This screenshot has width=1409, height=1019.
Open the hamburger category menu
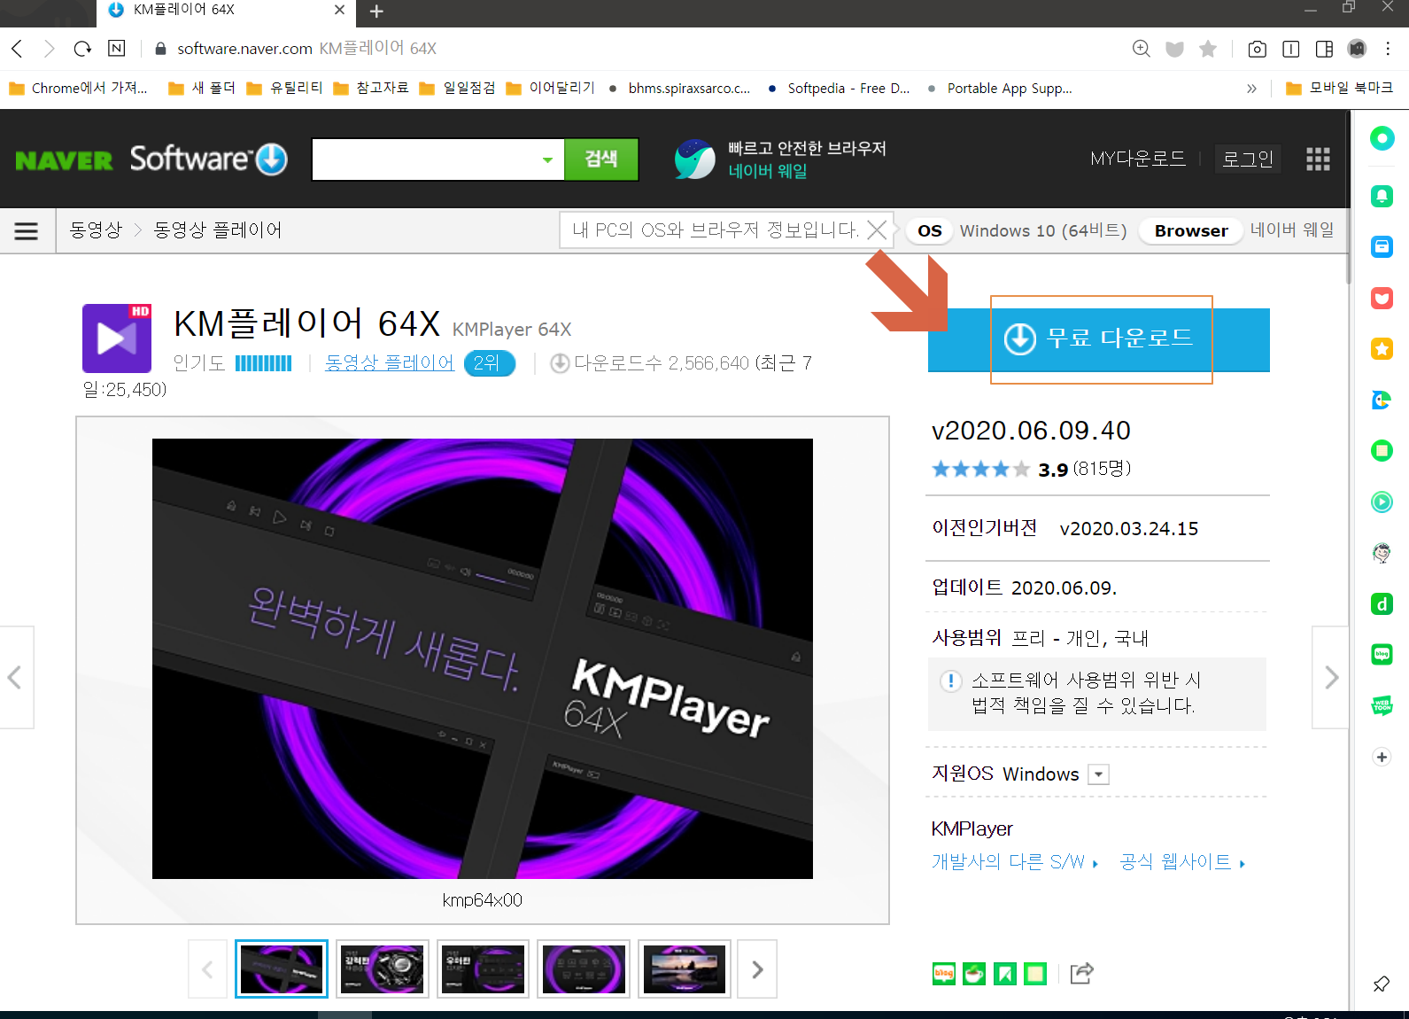(27, 231)
